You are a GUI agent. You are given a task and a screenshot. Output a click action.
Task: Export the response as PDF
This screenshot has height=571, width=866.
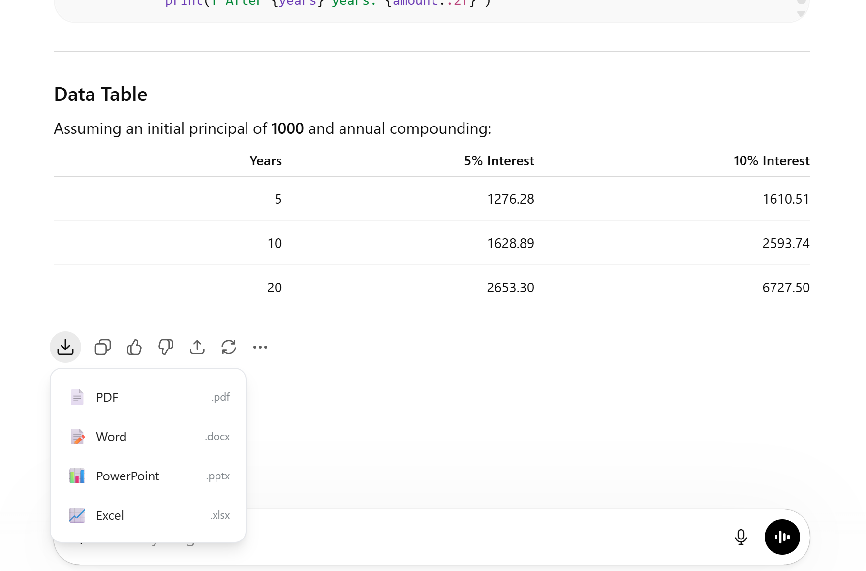(x=148, y=397)
